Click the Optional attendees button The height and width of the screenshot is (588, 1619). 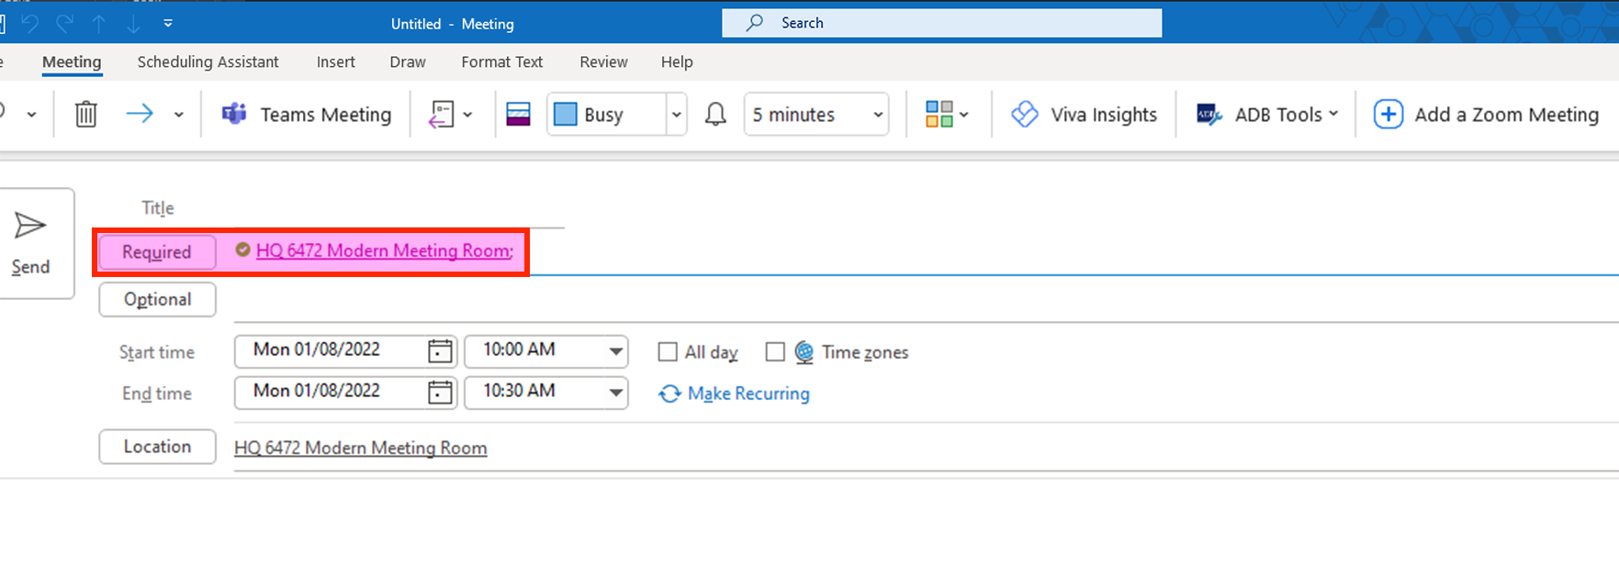click(157, 299)
